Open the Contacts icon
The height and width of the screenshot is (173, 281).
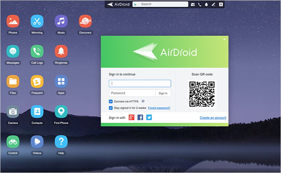[37, 112]
